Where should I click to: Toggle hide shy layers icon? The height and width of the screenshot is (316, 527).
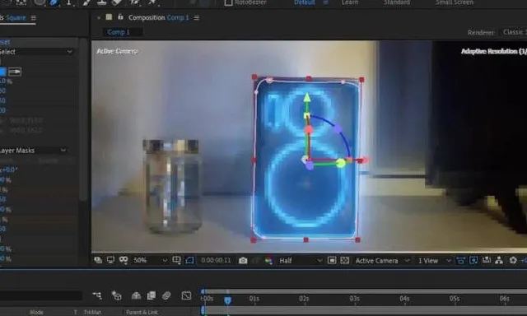pos(136,295)
